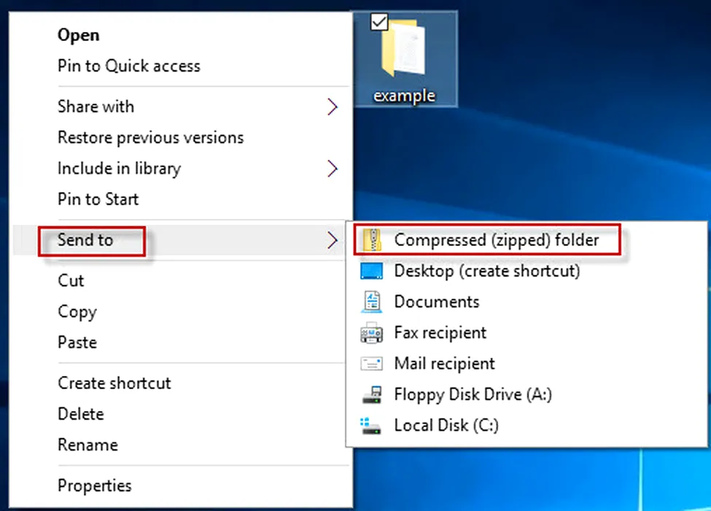The height and width of the screenshot is (511, 711).
Task: Send to Desktop (create shortcut)
Action: coord(487,271)
